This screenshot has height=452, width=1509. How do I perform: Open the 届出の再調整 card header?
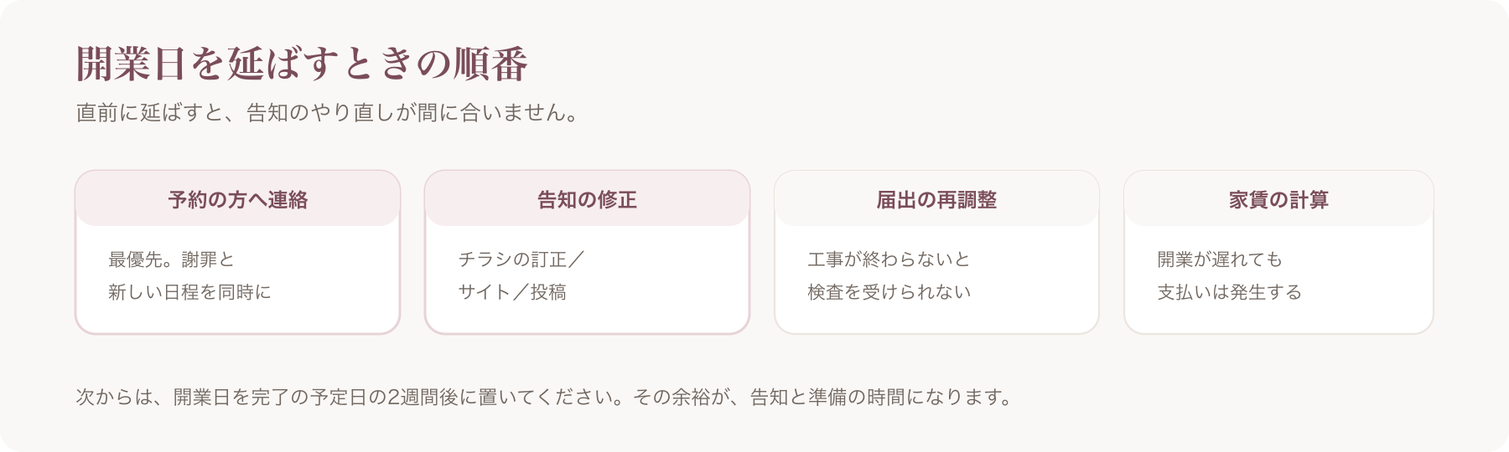[936, 199]
